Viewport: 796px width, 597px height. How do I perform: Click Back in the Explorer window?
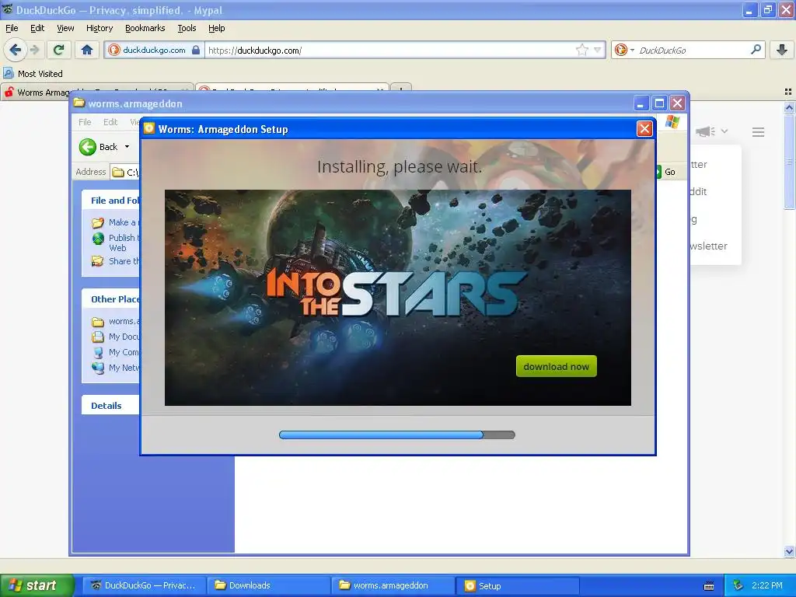click(x=99, y=147)
